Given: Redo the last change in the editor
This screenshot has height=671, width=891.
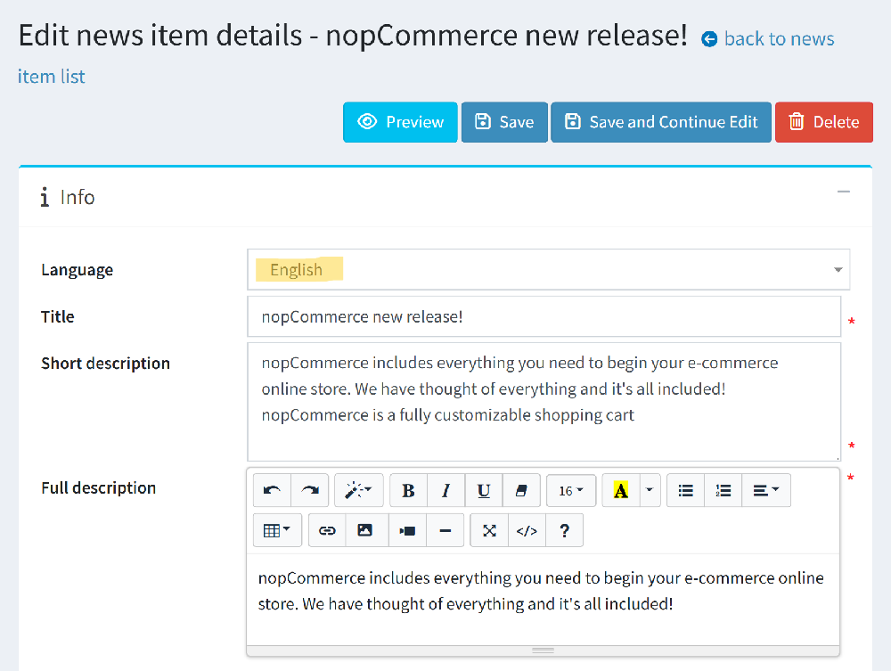Looking at the screenshot, I should pyautogui.click(x=309, y=490).
